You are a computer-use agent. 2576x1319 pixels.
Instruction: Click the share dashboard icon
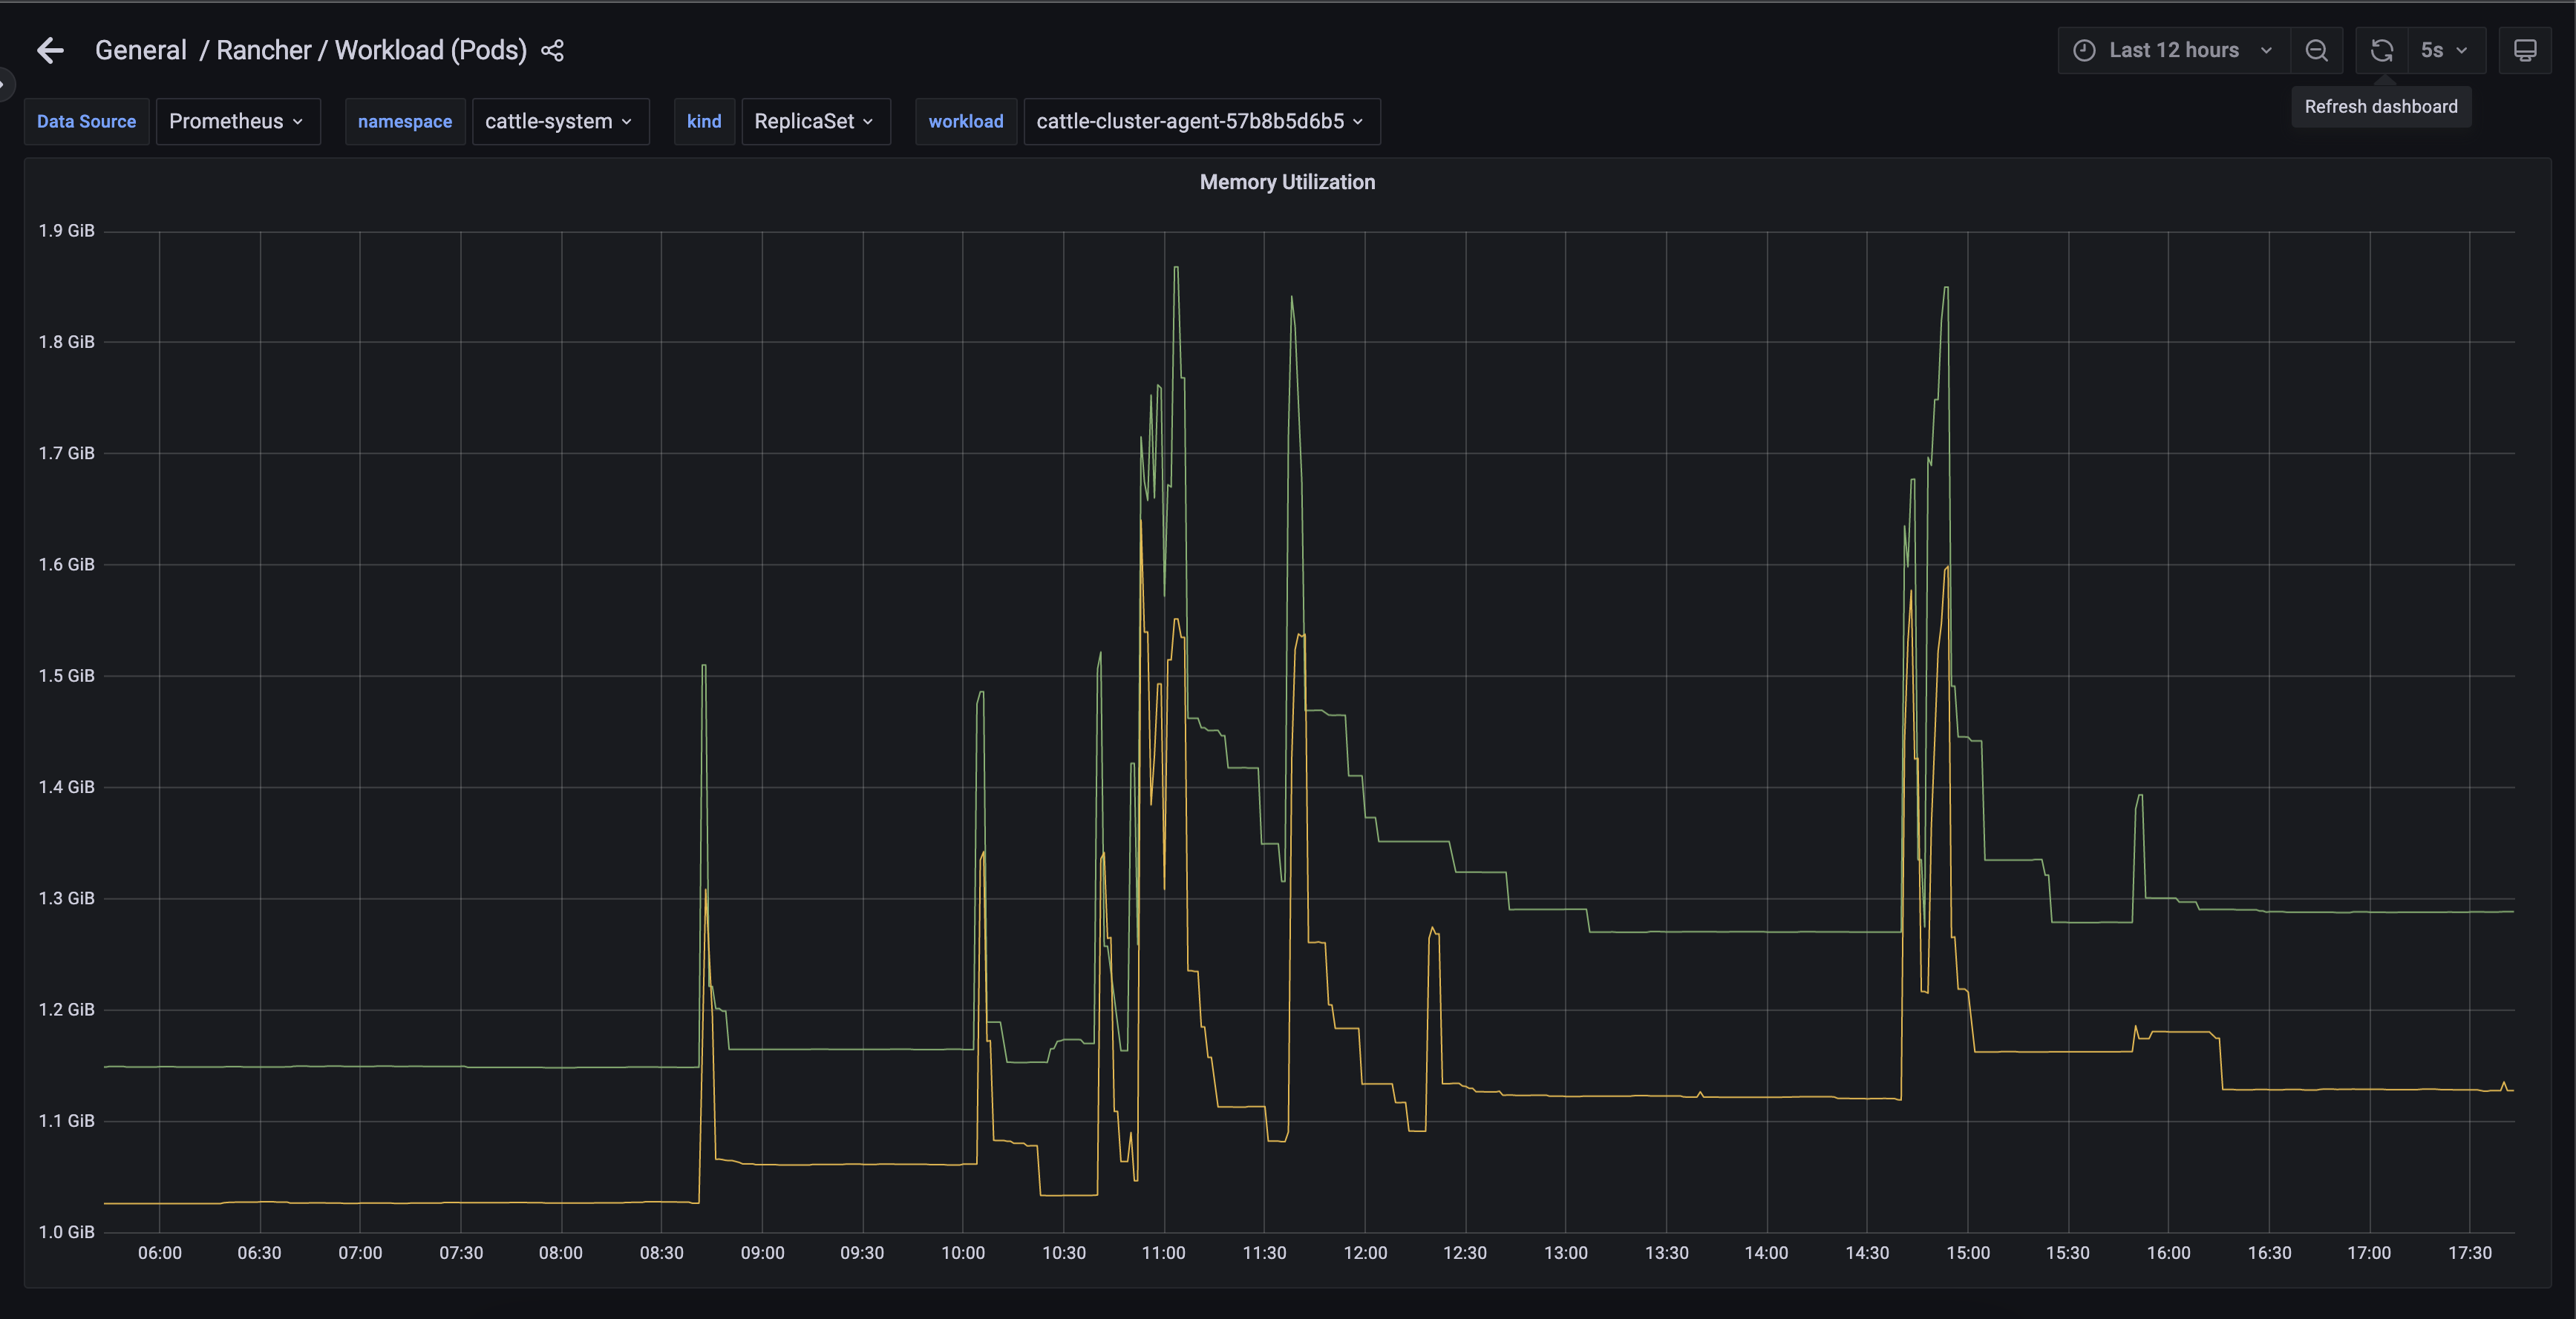point(552,50)
